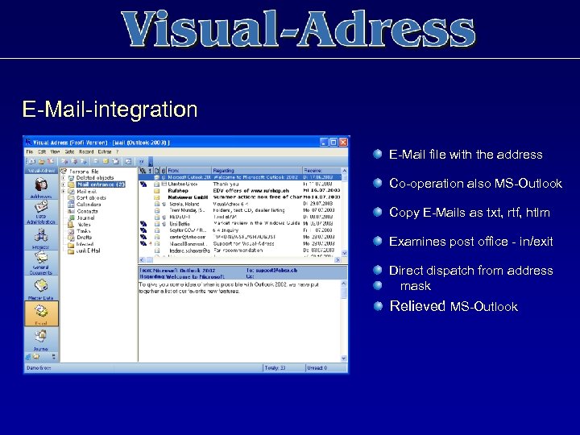The height and width of the screenshot is (435, 580).
Task: Sort mails by the From column header
Action: pyautogui.click(x=189, y=171)
